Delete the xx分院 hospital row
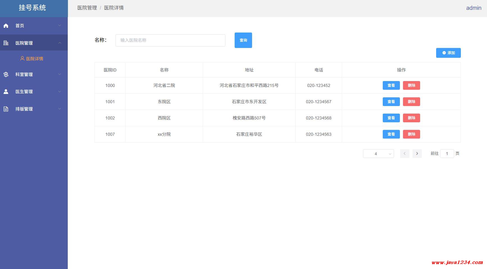487x269 pixels. 411,134
